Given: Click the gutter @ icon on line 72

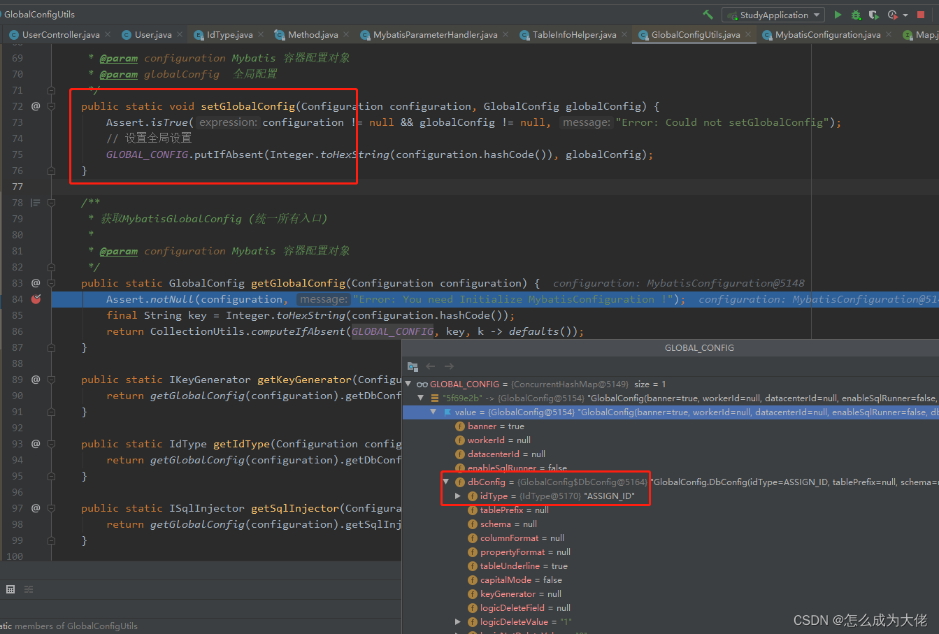Looking at the screenshot, I should pos(36,106).
